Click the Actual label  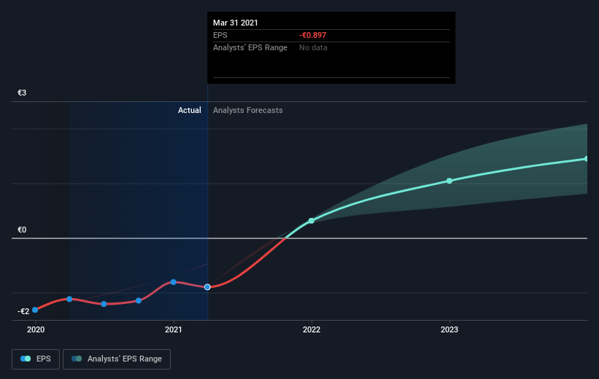[190, 110]
